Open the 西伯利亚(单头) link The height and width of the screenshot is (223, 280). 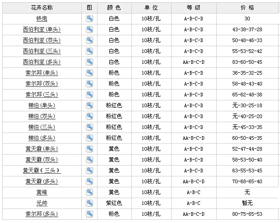[42, 29]
